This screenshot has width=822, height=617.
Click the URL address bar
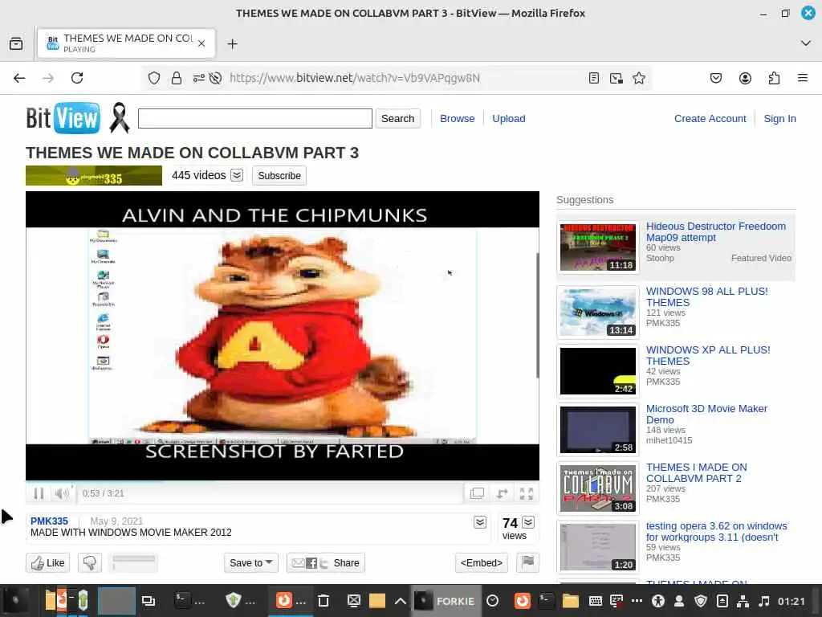point(398,78)
